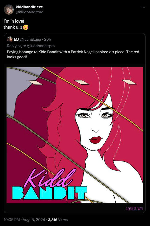Open the quoted tweet text about Patrick Nagel
Screen dimensions: 150x226
coord(73,54)
